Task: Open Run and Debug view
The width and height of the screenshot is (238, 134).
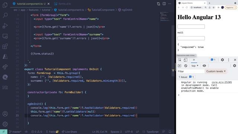Action: pos(5,26)
